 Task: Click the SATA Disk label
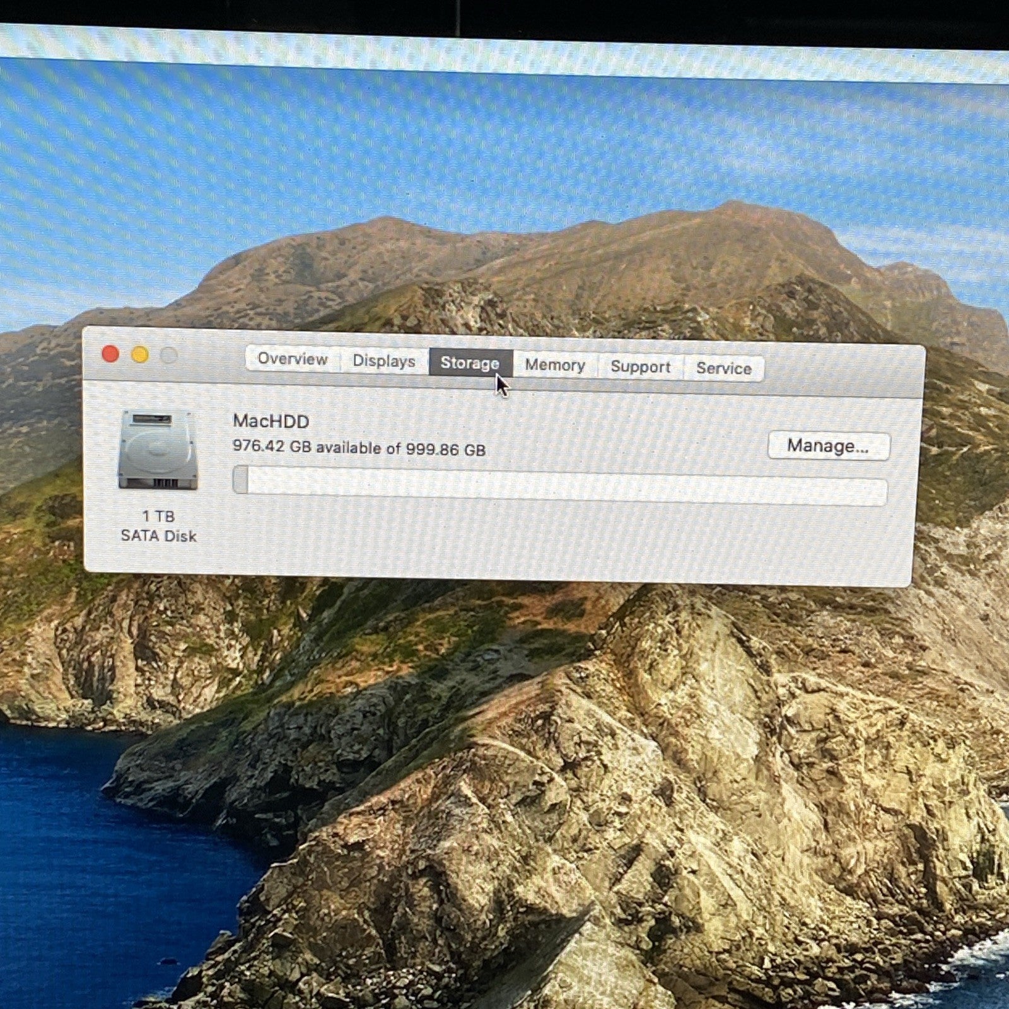158,536
